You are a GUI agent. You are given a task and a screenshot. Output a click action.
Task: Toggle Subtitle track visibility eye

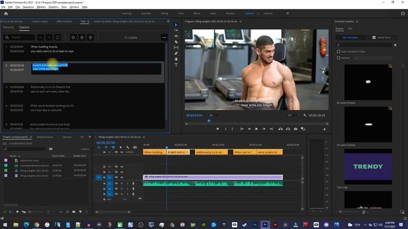point(122,152)
